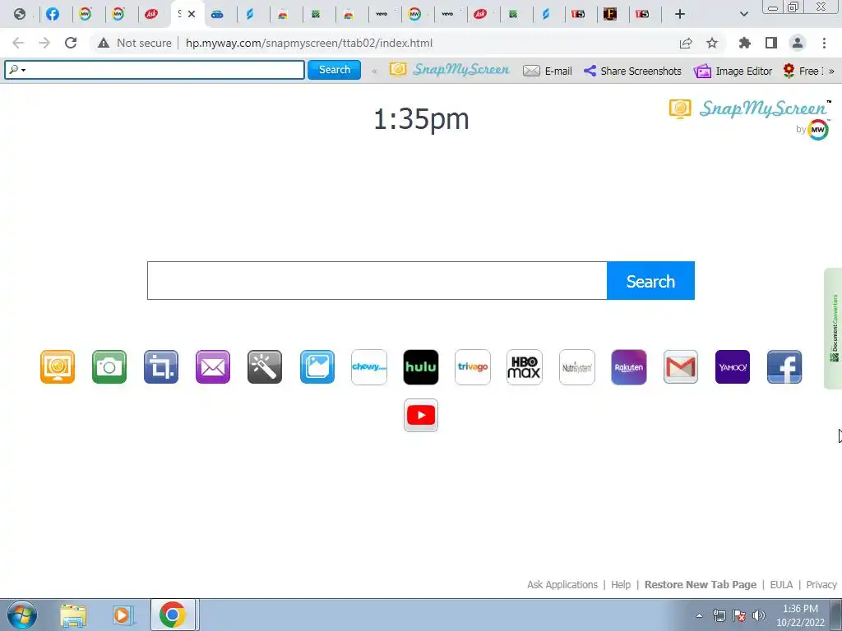Click the SnapMyScreen by MW page logo
The height and width of the screenshot is (631, 842).
pos(750,118)
